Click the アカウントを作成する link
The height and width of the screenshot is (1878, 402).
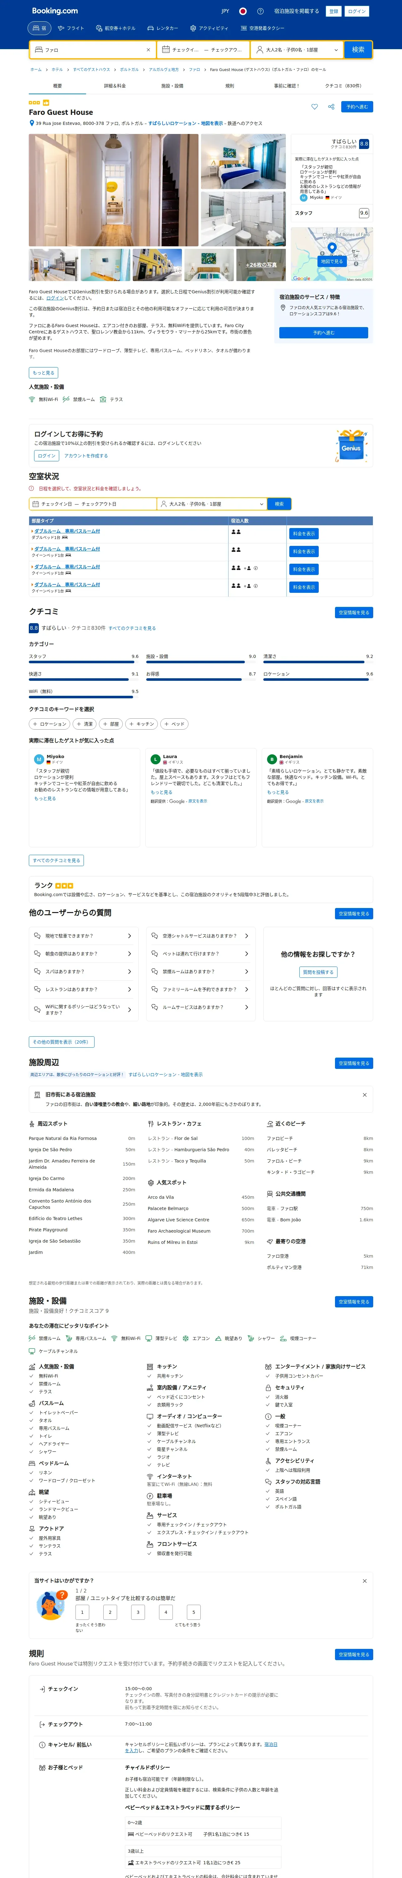[86, 456]
